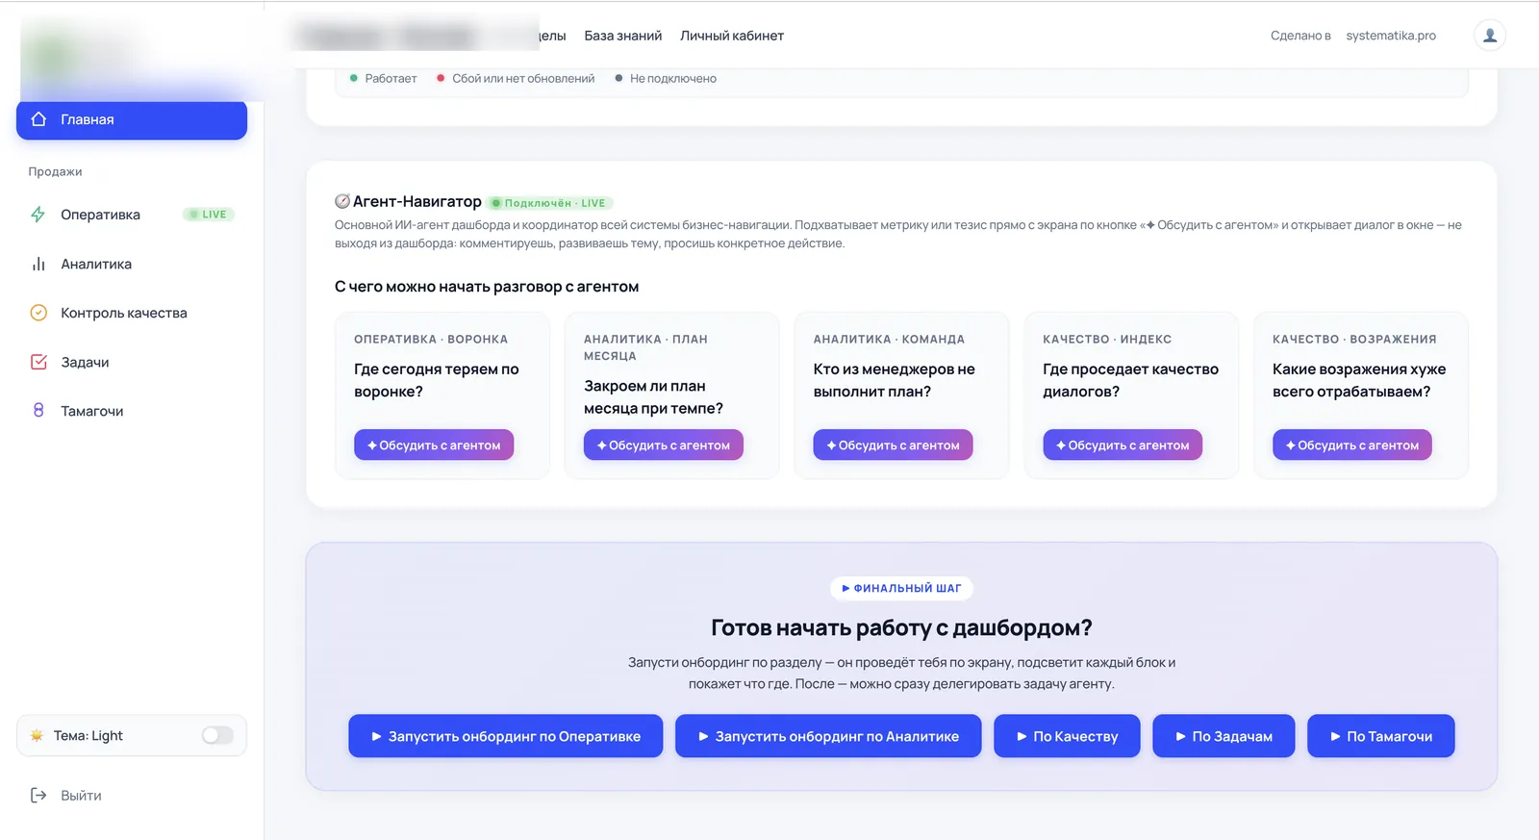Discuss 'Закроем ли план месяца' with agent
The width and height of the screenshot is (1539, 840).
(x=664, y=445)
